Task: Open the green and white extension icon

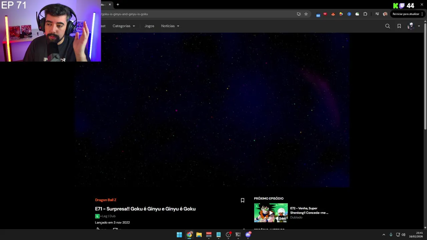Action: [357, 14]
